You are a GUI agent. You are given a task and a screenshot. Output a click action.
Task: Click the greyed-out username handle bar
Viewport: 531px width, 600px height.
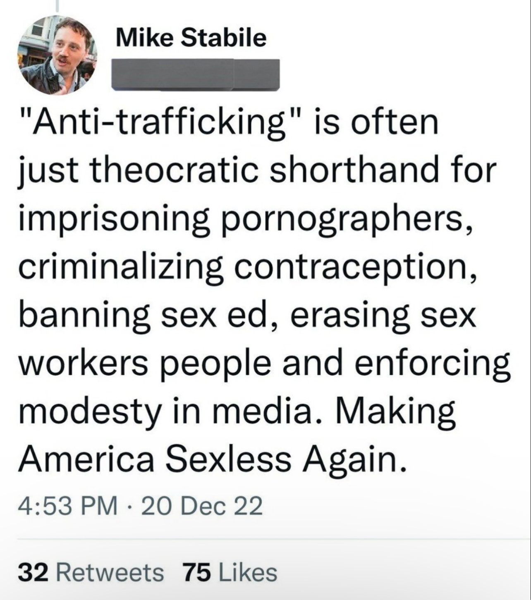pos(196,74)
